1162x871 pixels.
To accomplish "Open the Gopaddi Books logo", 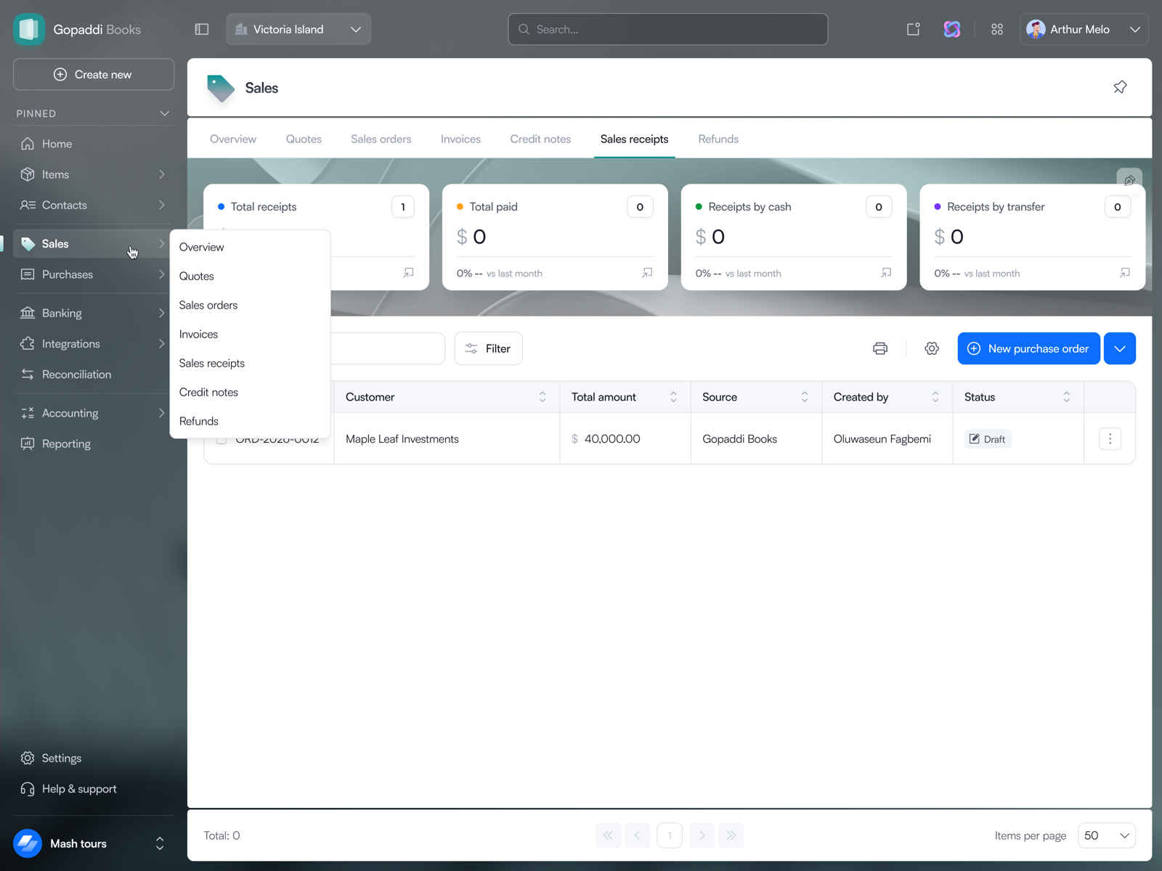I will [29, 29].
